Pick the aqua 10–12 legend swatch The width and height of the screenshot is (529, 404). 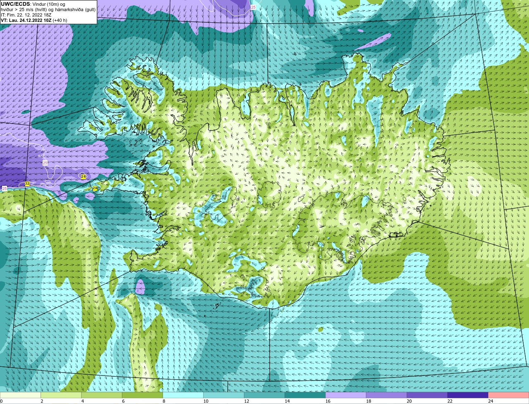pos(224,395)
